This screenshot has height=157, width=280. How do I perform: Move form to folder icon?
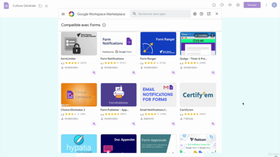tap(40, 6)
